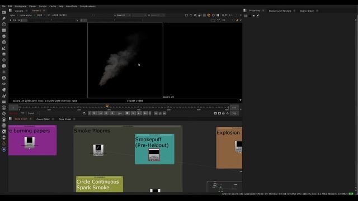This screenshot has width=358, height=201.
Task: Open the Particles nodes menu icon
Action: [4, 72]
